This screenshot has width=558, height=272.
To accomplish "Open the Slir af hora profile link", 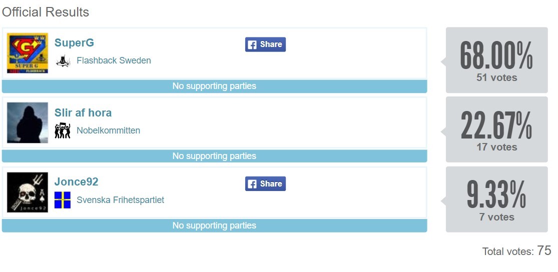I will [83, 112].
